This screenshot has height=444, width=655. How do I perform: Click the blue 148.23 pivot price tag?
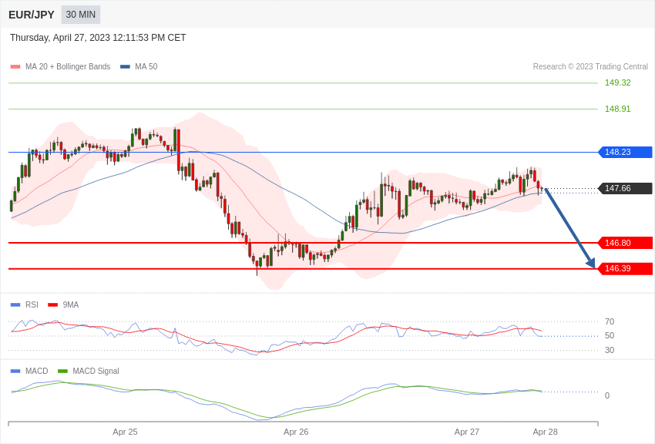pos(626,152)
